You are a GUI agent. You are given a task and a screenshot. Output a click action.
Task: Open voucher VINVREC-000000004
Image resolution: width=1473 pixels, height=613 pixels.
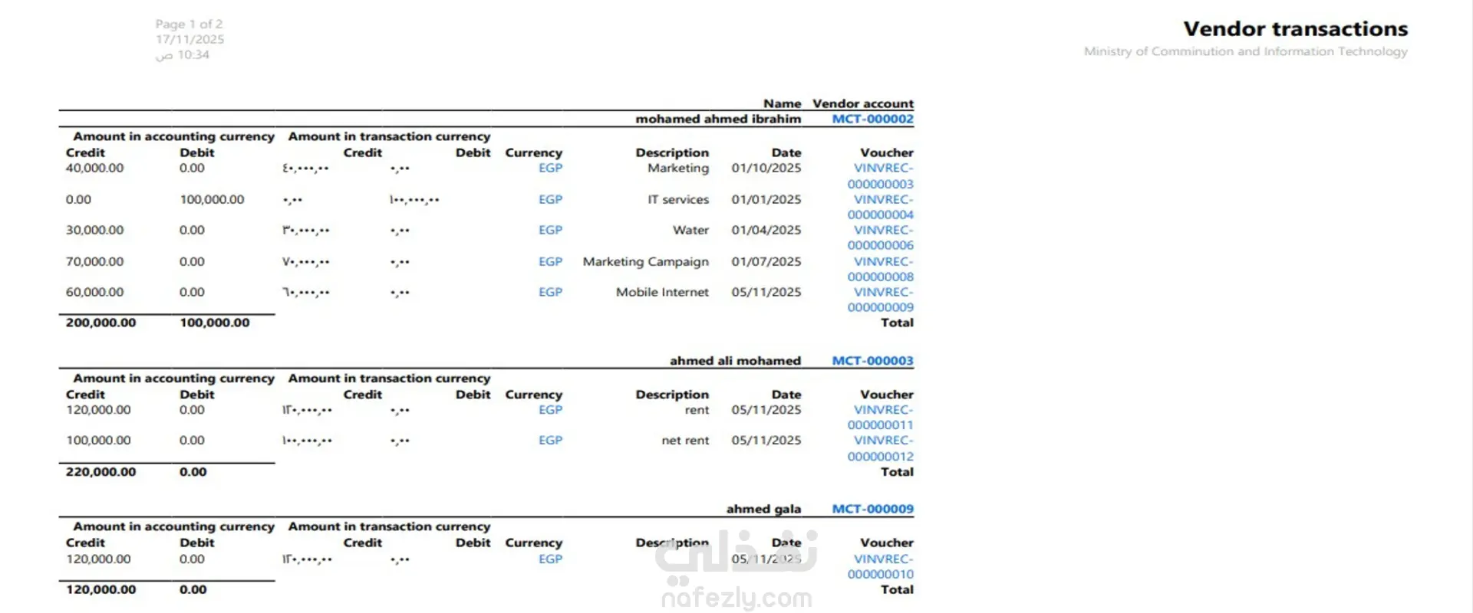(881, 207)
